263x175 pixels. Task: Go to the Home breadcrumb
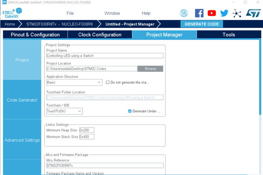click(x=10, y=24)
